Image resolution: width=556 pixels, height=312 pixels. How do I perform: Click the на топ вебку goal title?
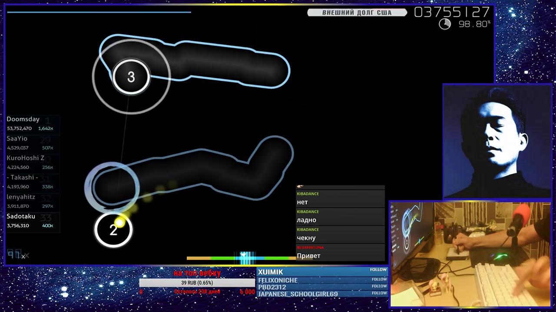coord(197,273)
